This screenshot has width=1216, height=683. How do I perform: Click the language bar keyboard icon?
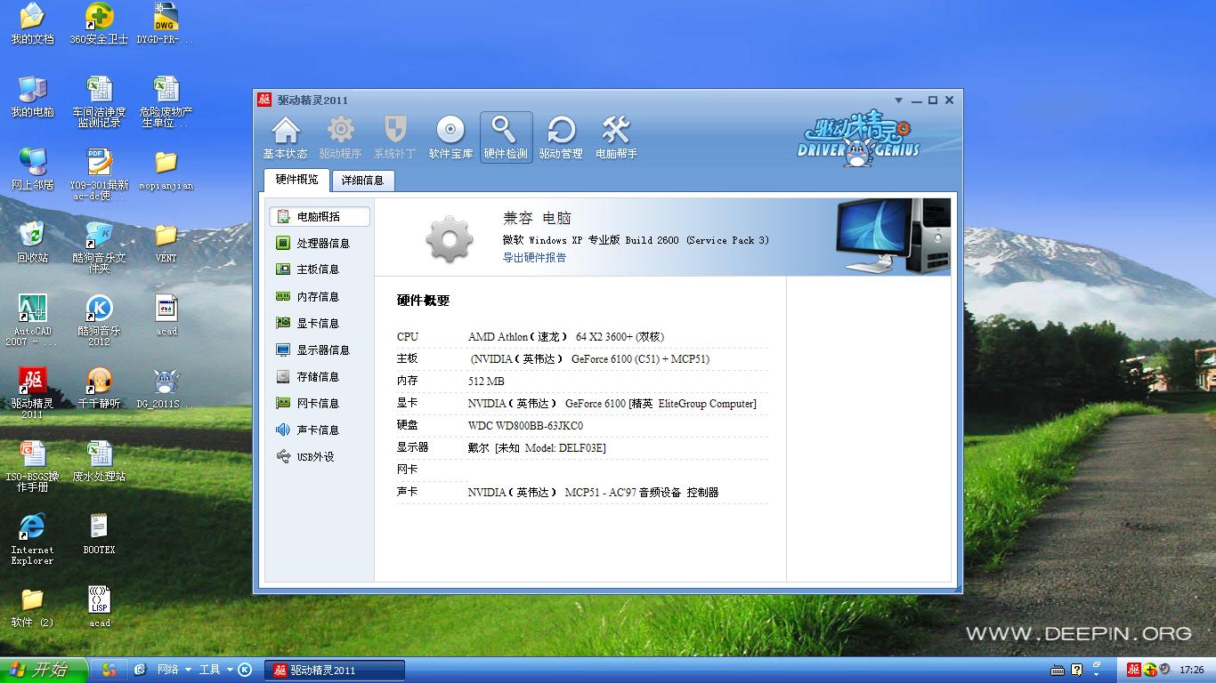pyautogui.click(x=1058, y=670)
